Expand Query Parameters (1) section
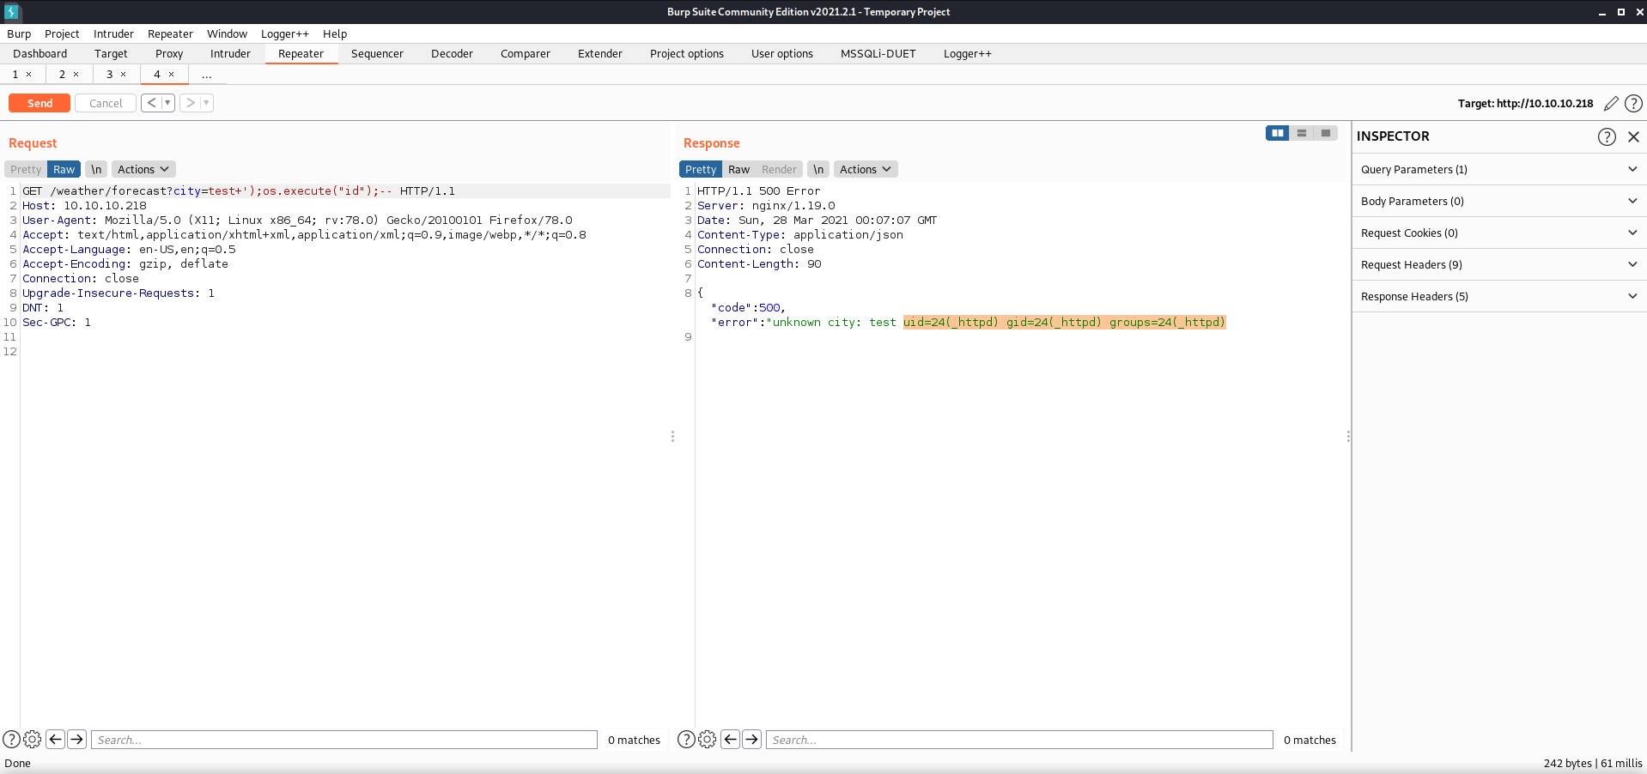The height and width of the screenshot is (774, 1647). tap(1499, 169)
